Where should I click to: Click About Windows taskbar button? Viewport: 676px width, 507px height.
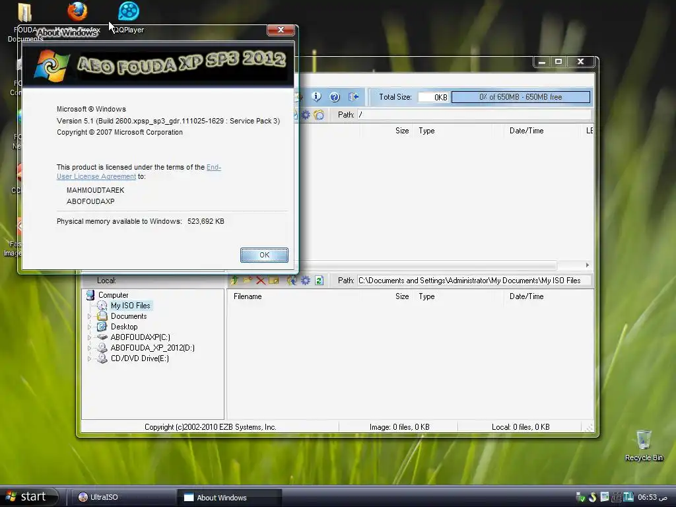pyautogui.click(x=230, y=498)
